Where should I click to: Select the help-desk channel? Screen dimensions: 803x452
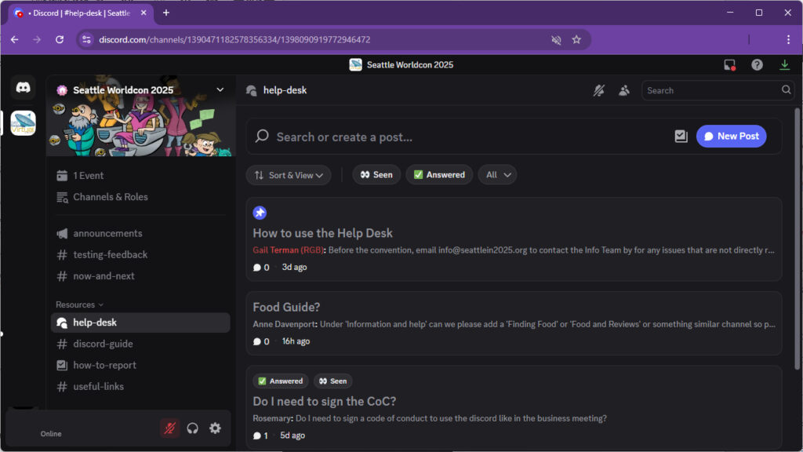(x=140, y=323)
